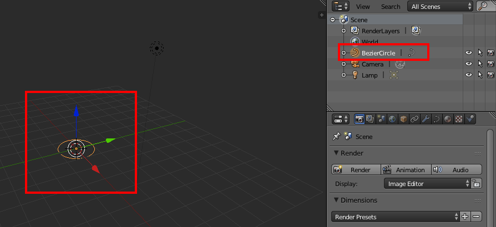
Task: Open the Curve Data properties tab
Action: point(437,119)
